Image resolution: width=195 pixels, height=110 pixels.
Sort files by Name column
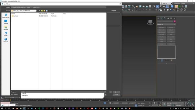point(13,14)
